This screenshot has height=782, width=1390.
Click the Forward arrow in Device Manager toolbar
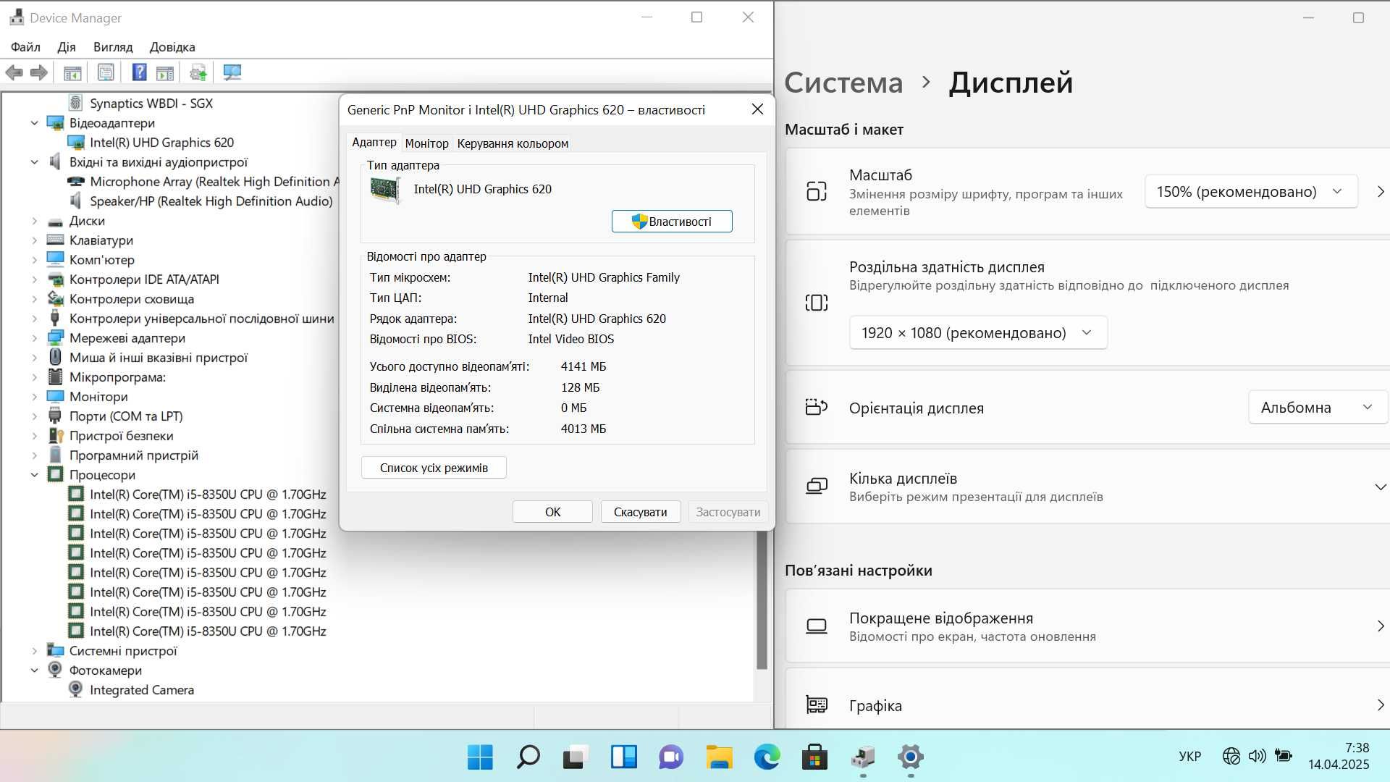[39, 72]
